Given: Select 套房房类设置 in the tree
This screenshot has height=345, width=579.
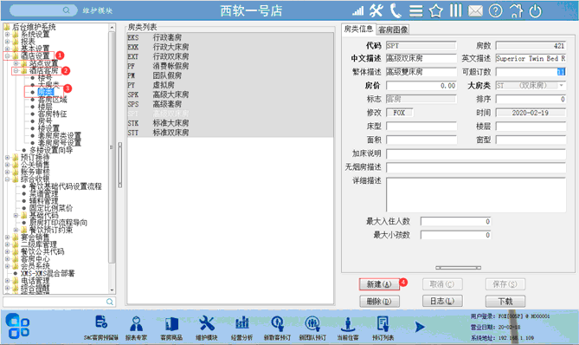Looking at the screenshot, I should coord(59,136).
